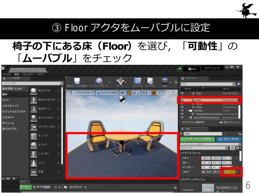Click the green Add Component button
Viewport: 259px width, 194px height.
point(197,139)
